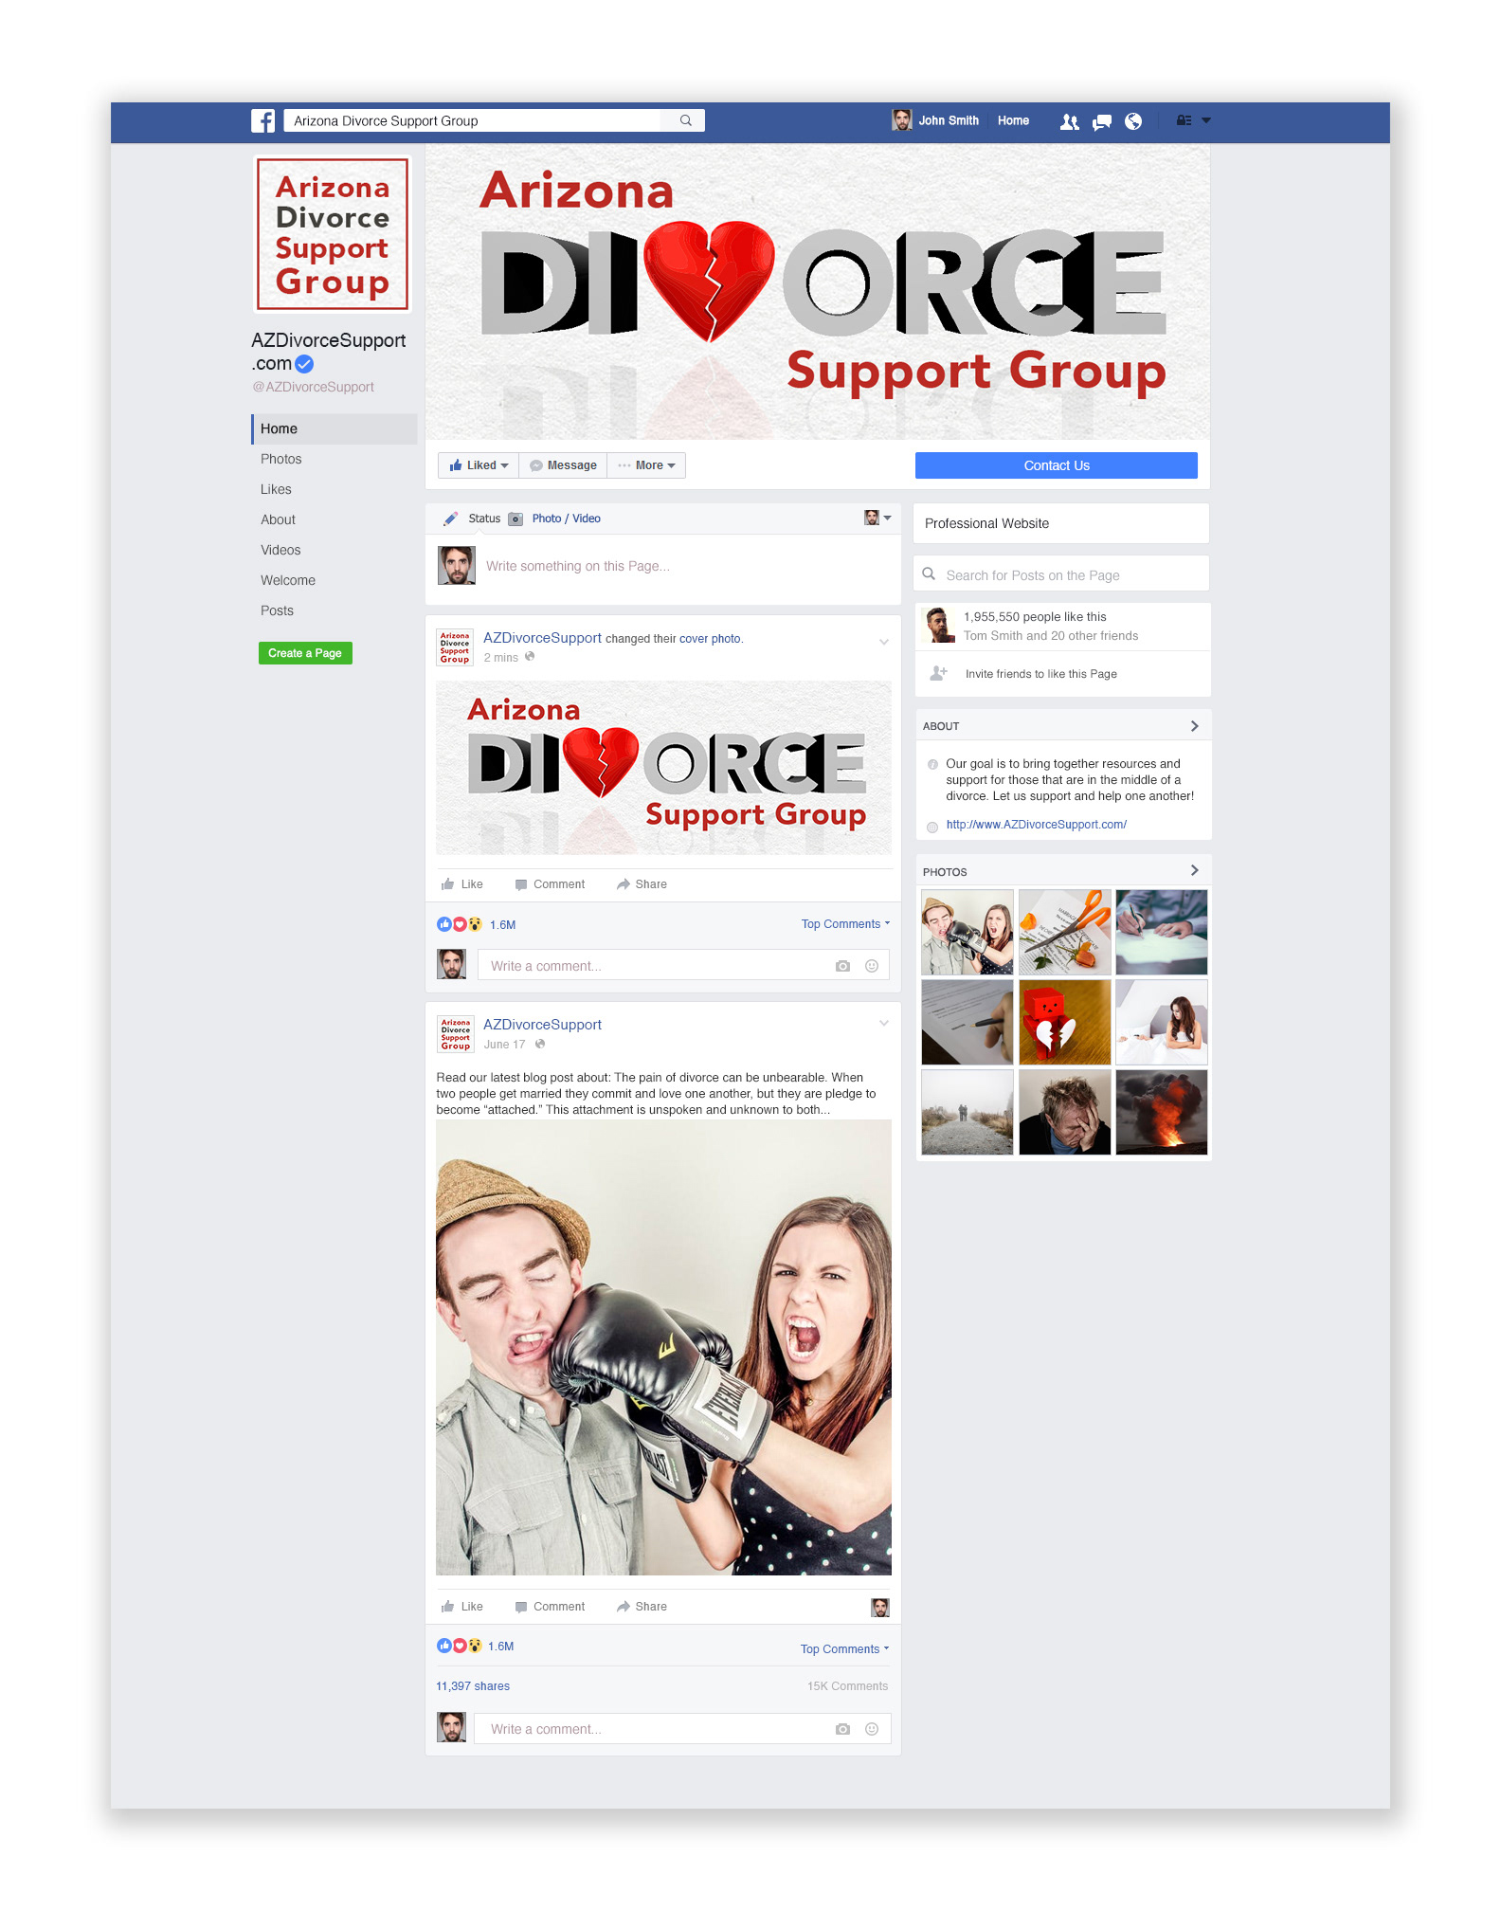1501x1911 pixels.
Task: Click Share on the boxing couple post
Action: pyautogui.click(x=642, y=1607)
